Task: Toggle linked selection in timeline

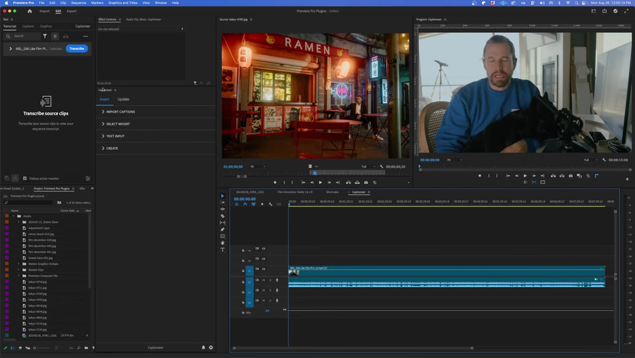Action: coord(253,204)
